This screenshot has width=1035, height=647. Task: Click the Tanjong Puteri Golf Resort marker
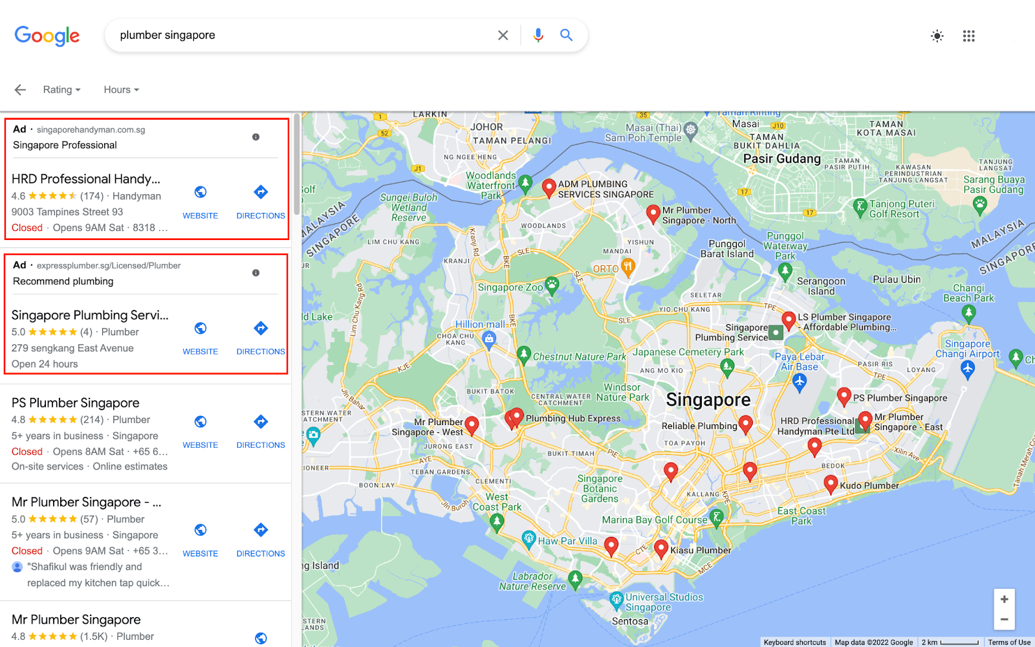pyautogui.click(x=860, y=207)
